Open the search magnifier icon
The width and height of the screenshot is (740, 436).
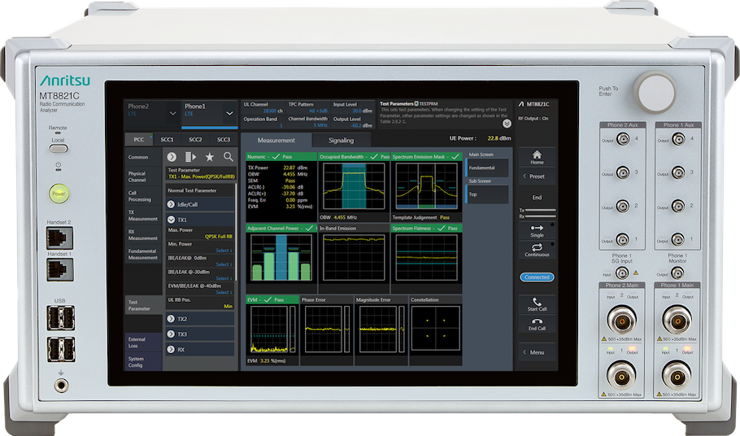coord(228,156)
